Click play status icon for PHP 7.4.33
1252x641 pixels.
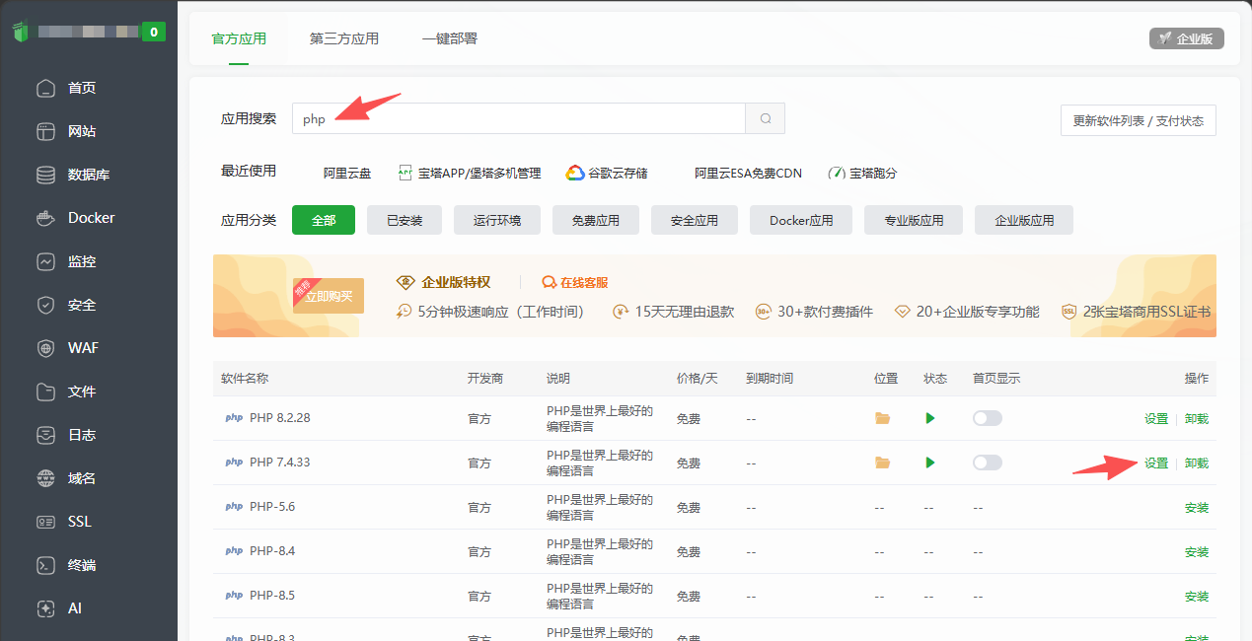coord(930,463)
